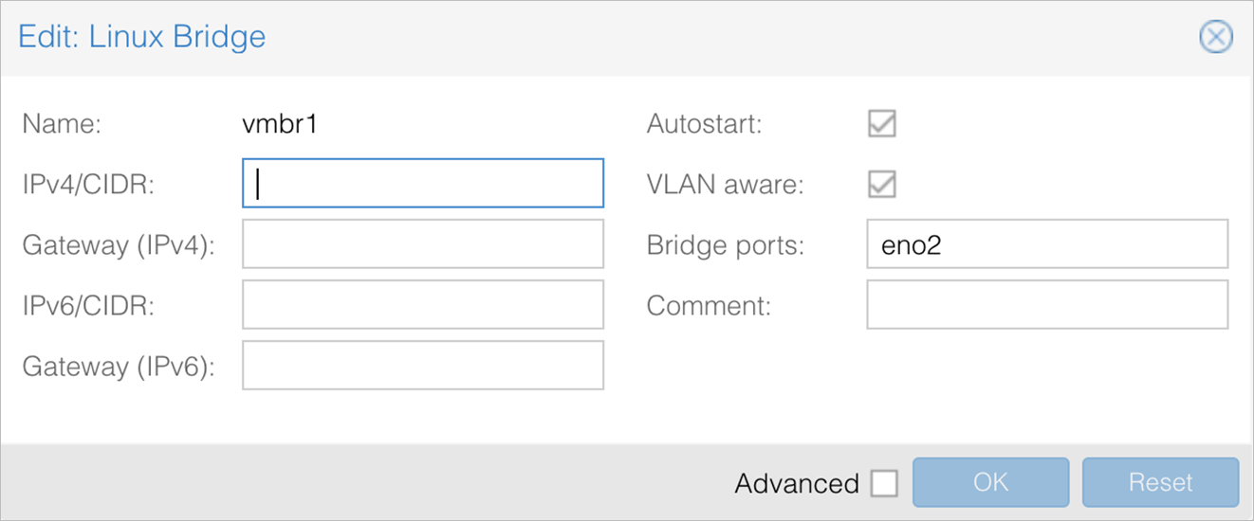This screenshot has width=1254, height=521.
Task: Close the Edit: Linux Bridge dialog
Action: click(x=1216, y=37)
